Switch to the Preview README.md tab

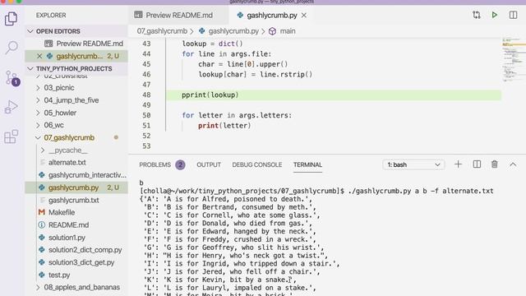(178, 16)
